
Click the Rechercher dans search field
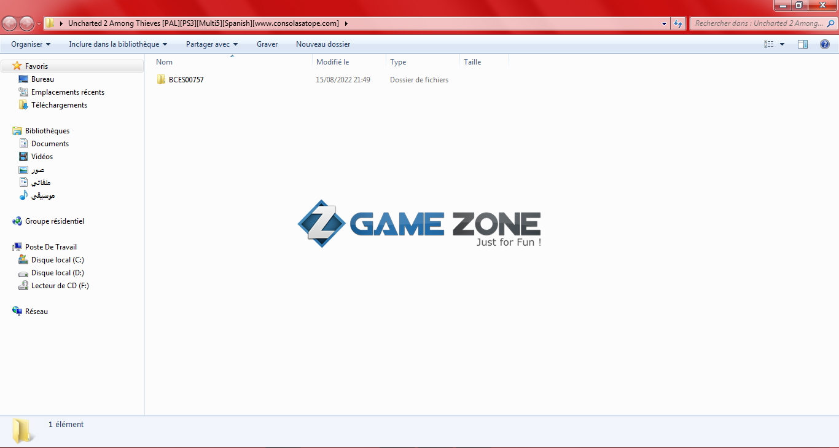(x=759, y=23)
